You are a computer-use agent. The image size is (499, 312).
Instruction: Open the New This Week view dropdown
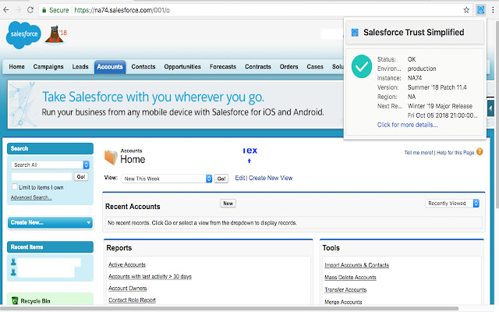[166, 179]
